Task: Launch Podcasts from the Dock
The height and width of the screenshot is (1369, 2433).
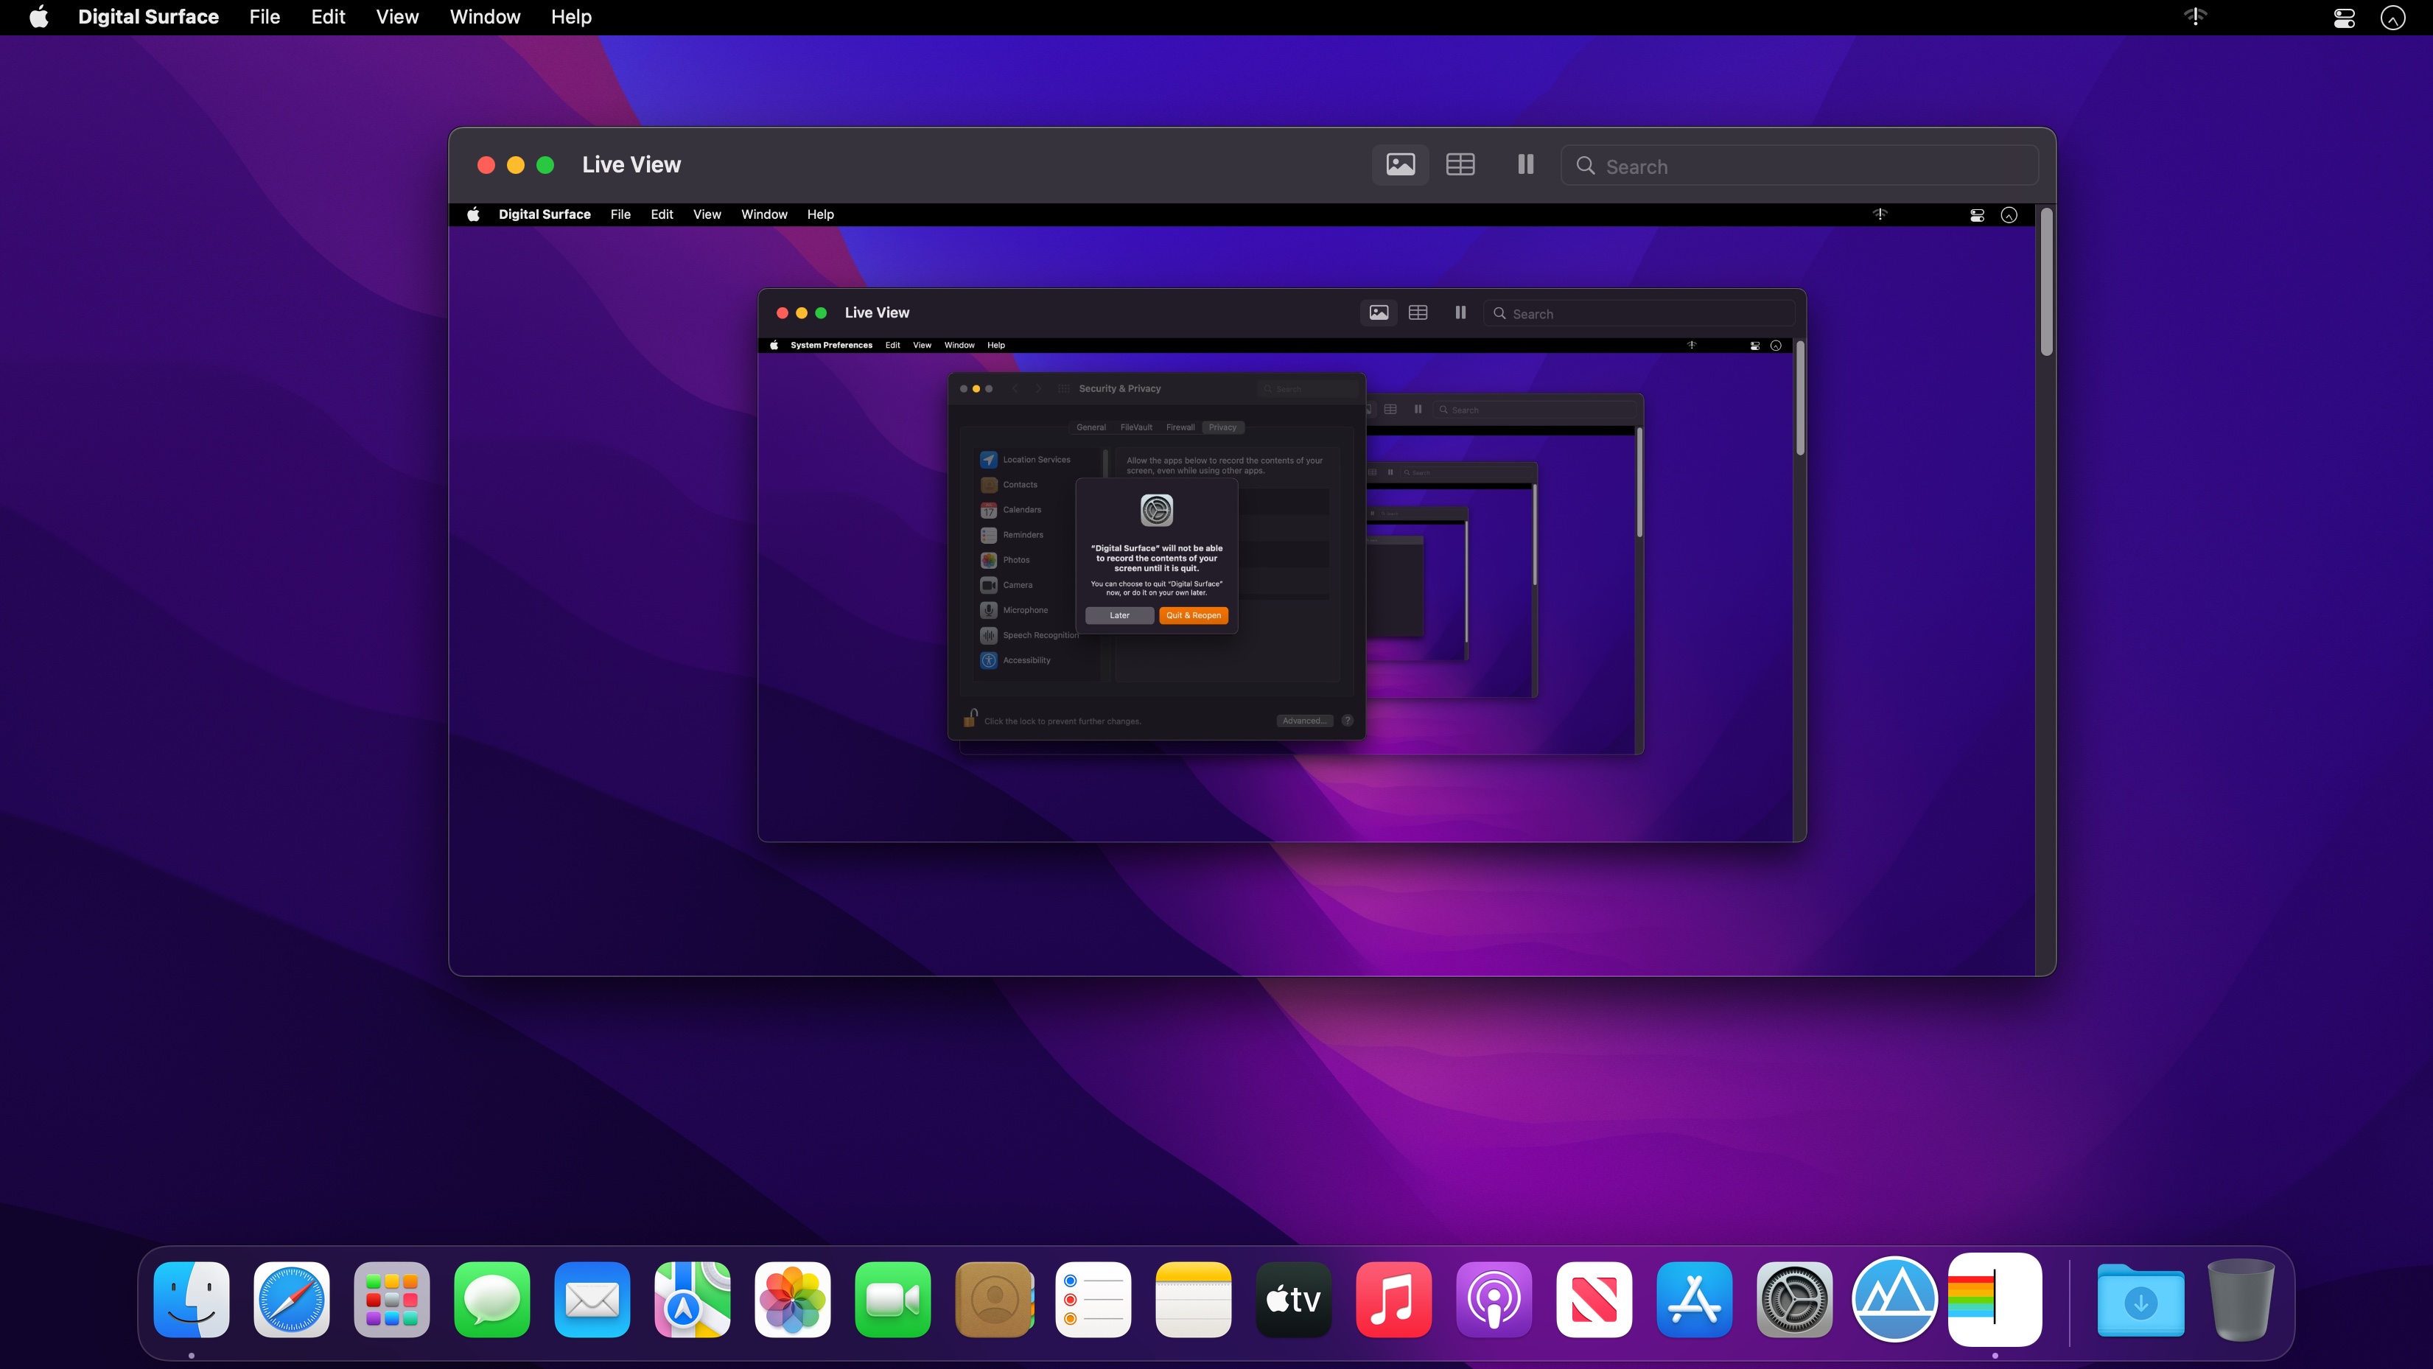Action: coord(1494,1299)
